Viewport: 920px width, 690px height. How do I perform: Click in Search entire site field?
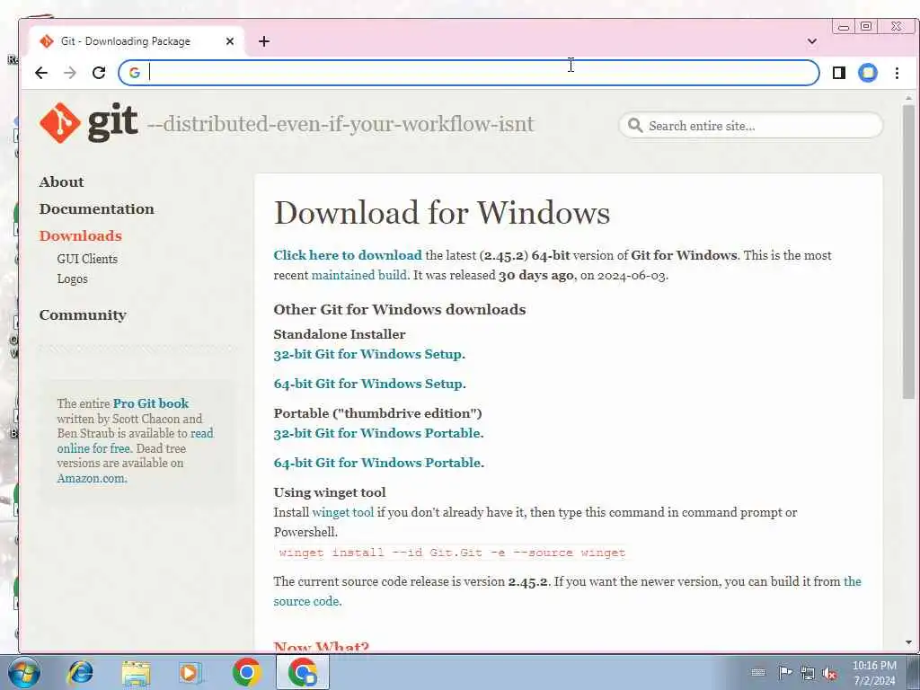coord(750,126)
